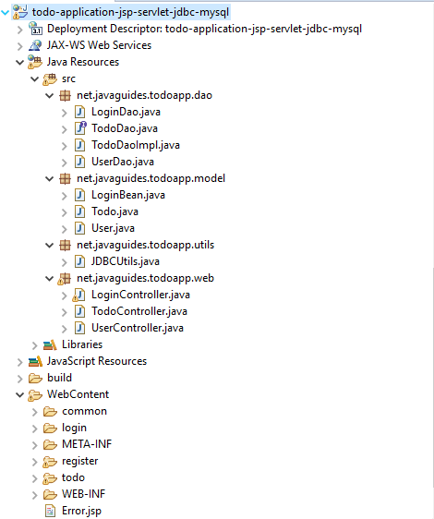The height and width of the screenshot is (519, 434).
Task: Collapse the src folder
Action: coord(35,78)
